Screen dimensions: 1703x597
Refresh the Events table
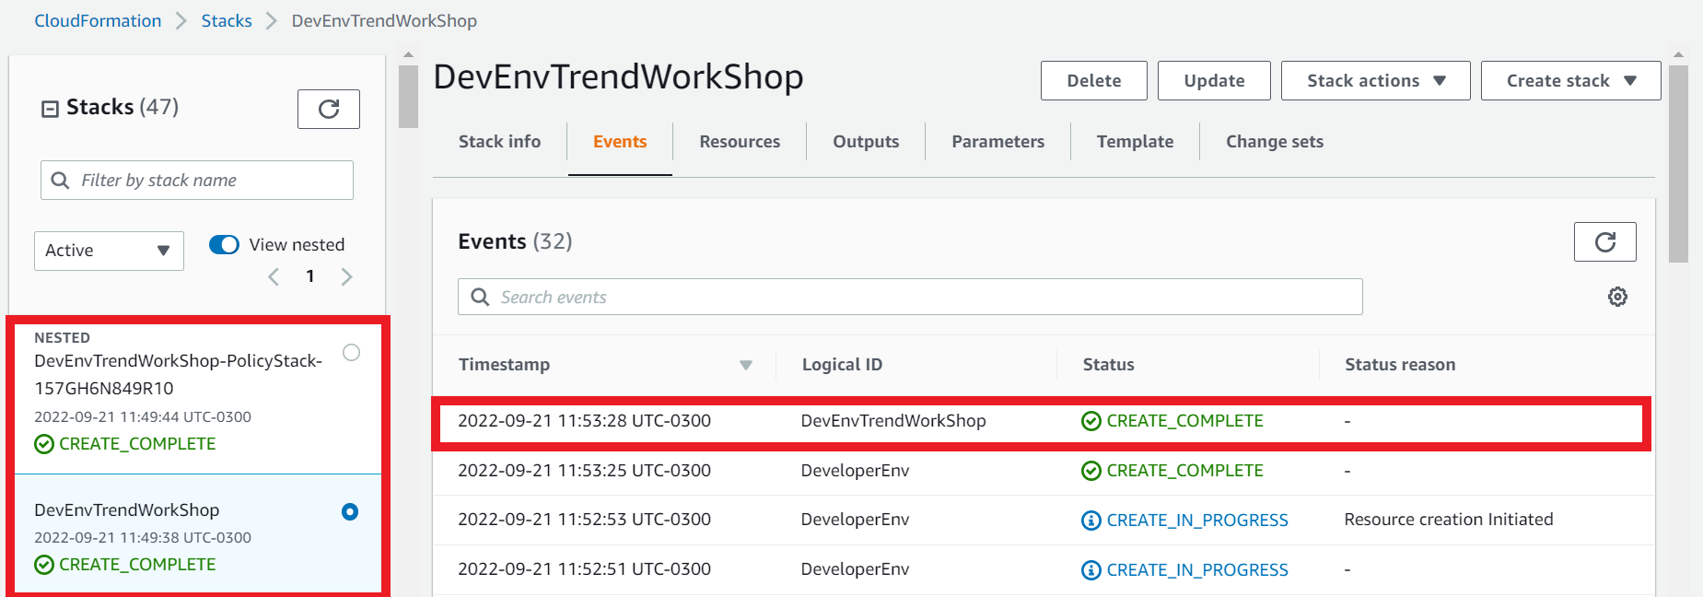coord(1604,241)
